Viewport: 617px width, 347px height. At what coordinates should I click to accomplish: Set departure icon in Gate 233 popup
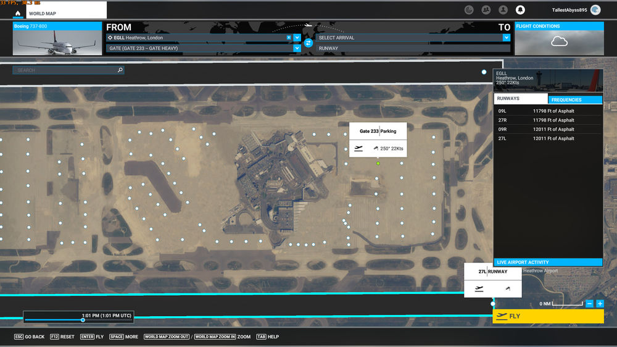pos(358,149)
